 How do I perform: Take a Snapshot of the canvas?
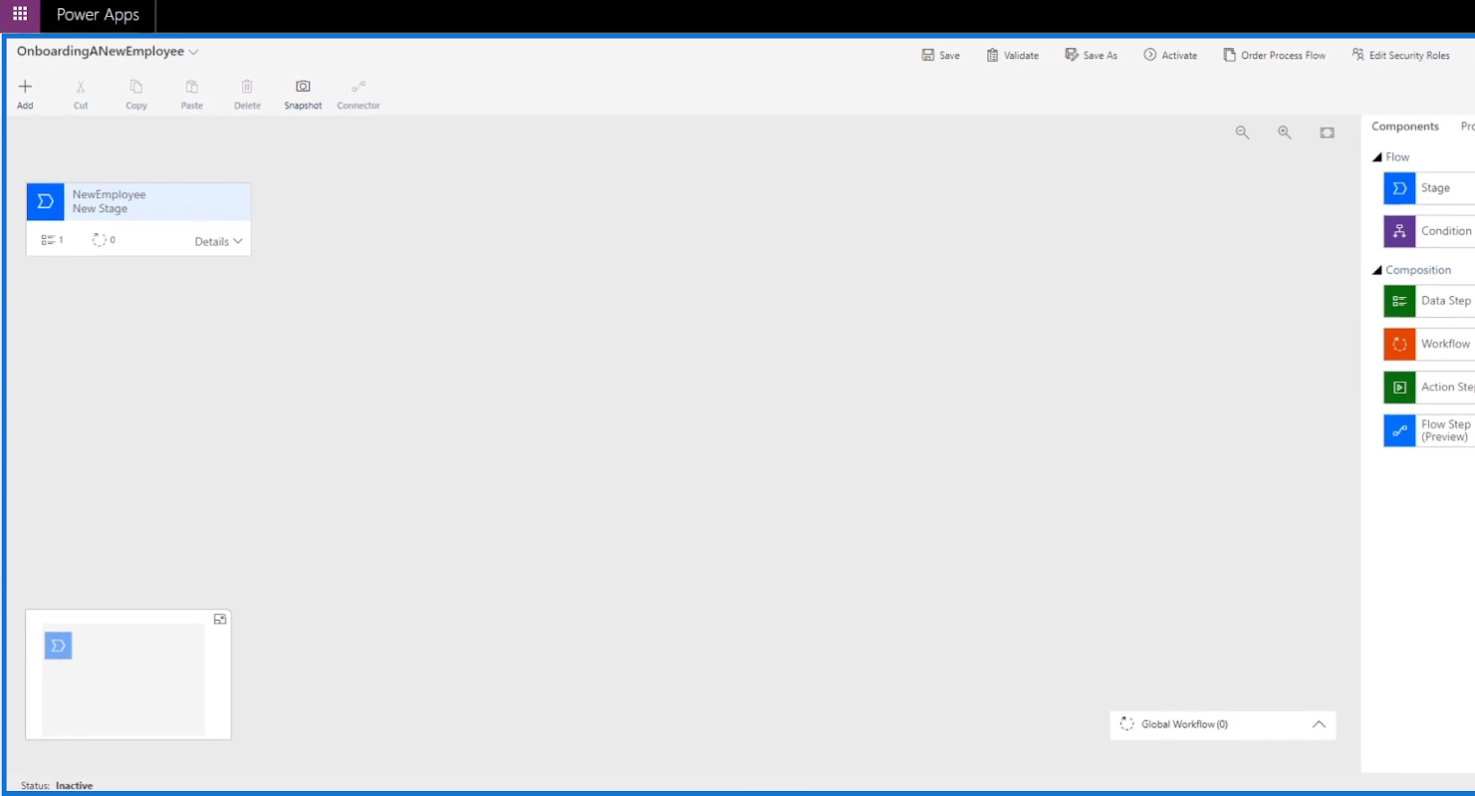(x=303, y=95)
